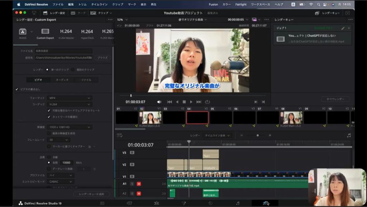Open the frame rate 30 dropdown
367x207 pixels.
(58, 140)
